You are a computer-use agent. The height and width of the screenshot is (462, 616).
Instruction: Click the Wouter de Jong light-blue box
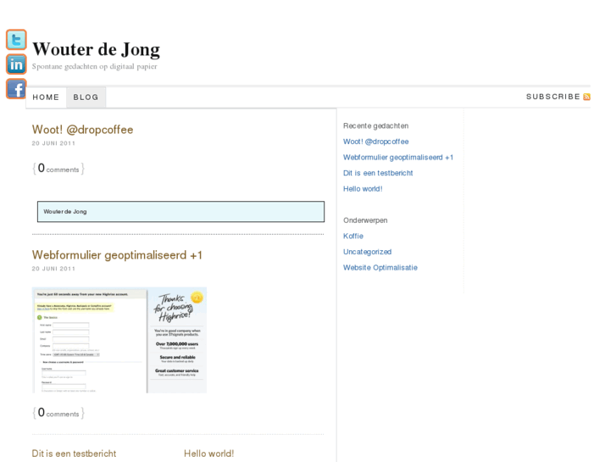point(180,212)
